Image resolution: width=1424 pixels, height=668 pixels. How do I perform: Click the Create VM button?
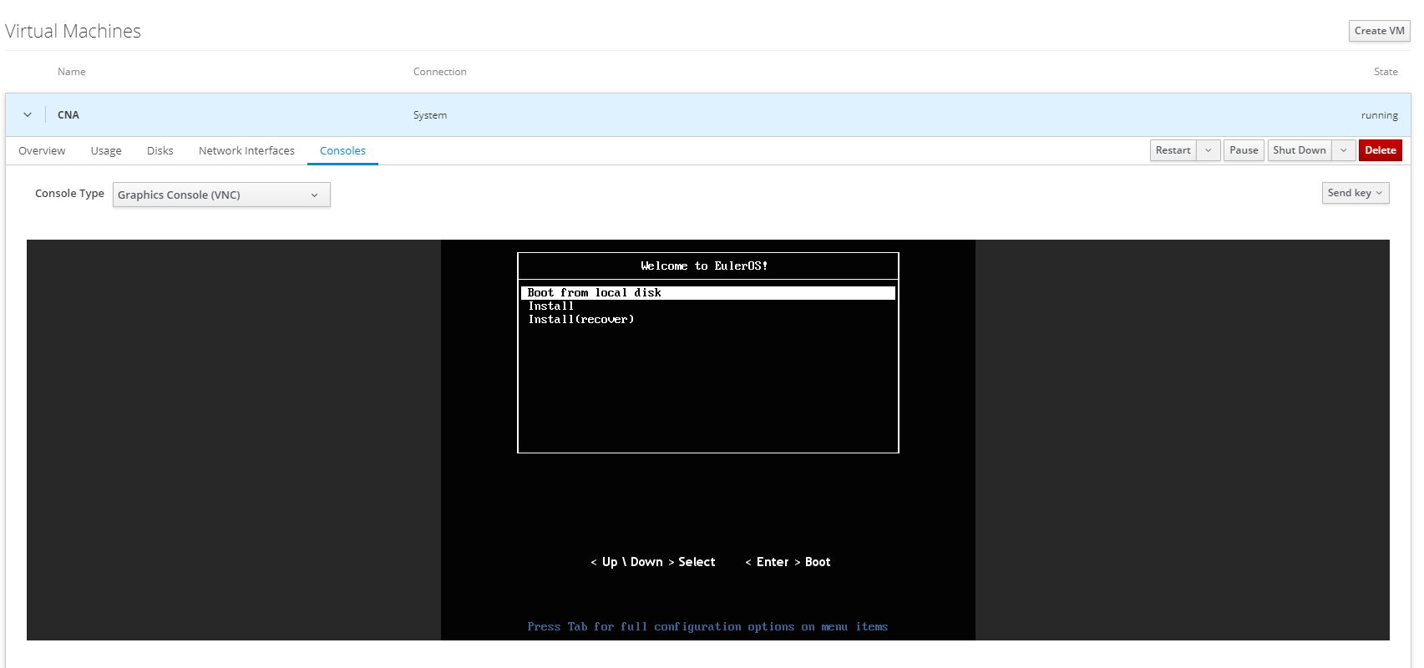point(1380,31)
